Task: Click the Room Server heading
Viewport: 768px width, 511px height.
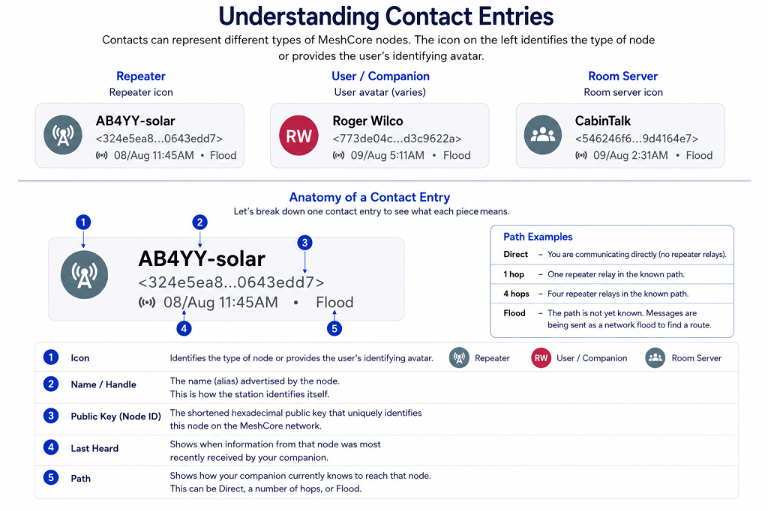Action: [x=622, y=76]
